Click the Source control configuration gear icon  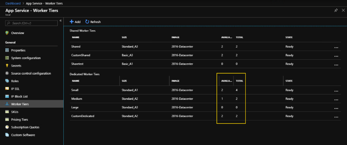click(7, 74)
